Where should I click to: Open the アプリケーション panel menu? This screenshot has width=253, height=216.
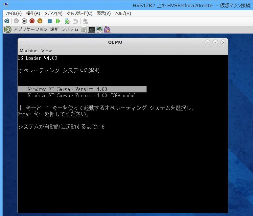pyautogui.click(x=31, y=29)
